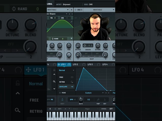The width and height of the screenshot is (162, 121).
Task: Enable the OSC C power toggle
Action: 75,10
